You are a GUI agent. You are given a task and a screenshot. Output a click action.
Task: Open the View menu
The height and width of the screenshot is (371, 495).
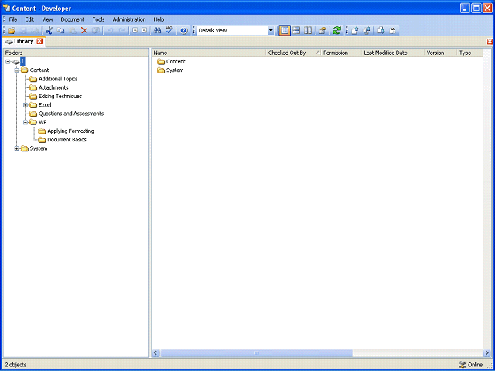click(47, 19)
